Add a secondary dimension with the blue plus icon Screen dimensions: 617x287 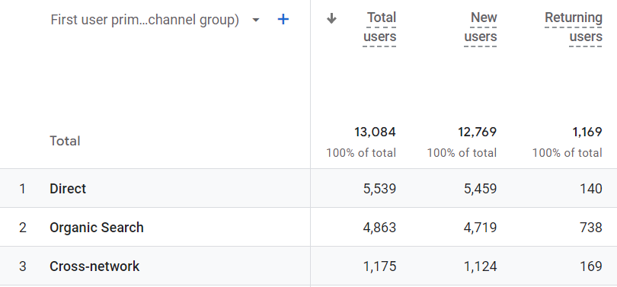pyautogui.click(x=283, y=19)
